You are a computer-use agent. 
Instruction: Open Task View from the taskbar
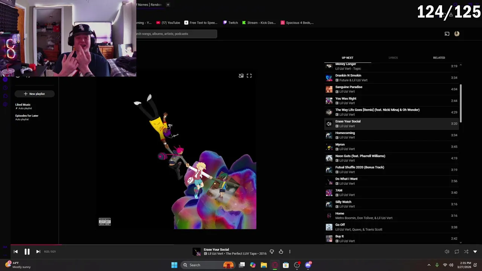point(242,265)
